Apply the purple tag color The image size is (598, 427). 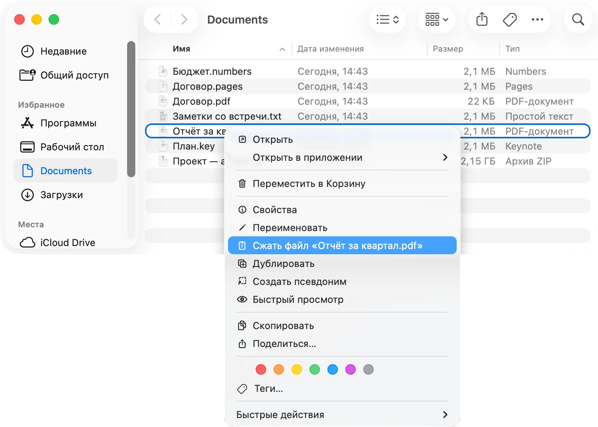[351, 369]
